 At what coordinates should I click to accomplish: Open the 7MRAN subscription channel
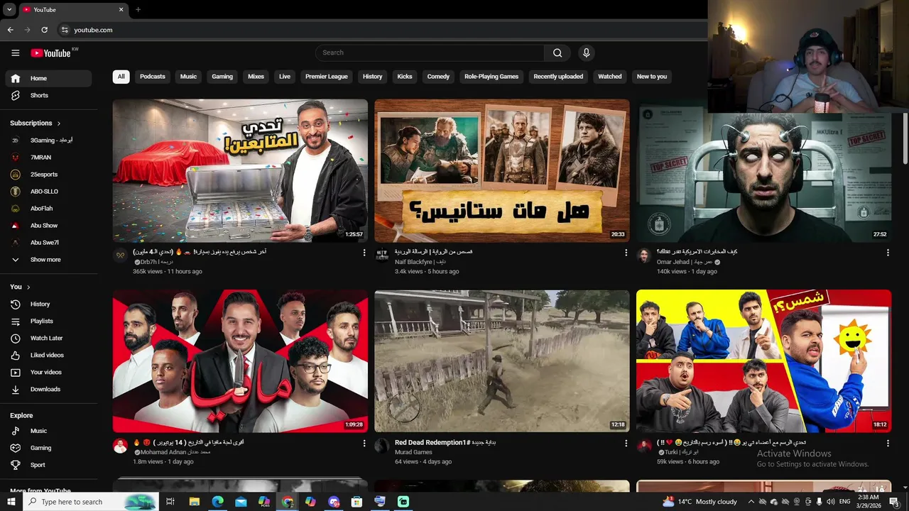coord(48,157)
